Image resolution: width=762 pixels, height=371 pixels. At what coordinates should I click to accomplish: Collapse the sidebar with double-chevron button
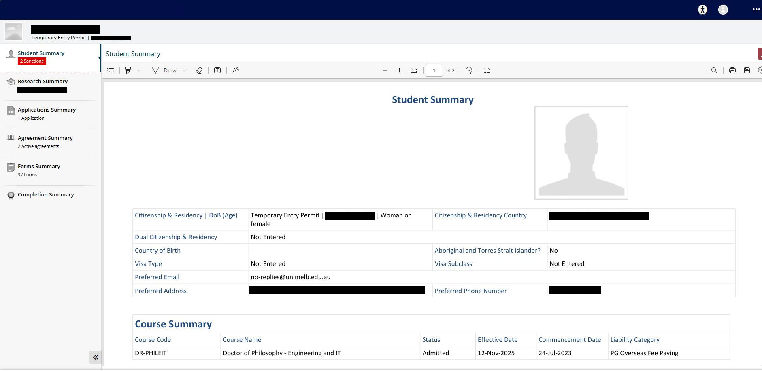(96, 357)
